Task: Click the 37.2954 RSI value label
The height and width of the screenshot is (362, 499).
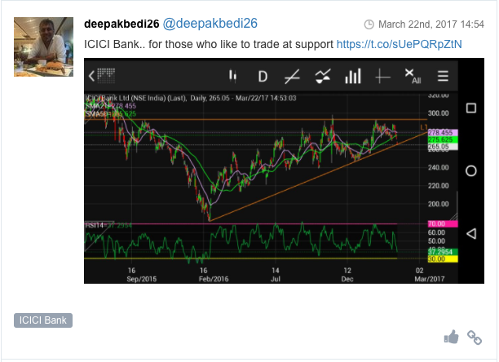Action: (x=443, y=252)
